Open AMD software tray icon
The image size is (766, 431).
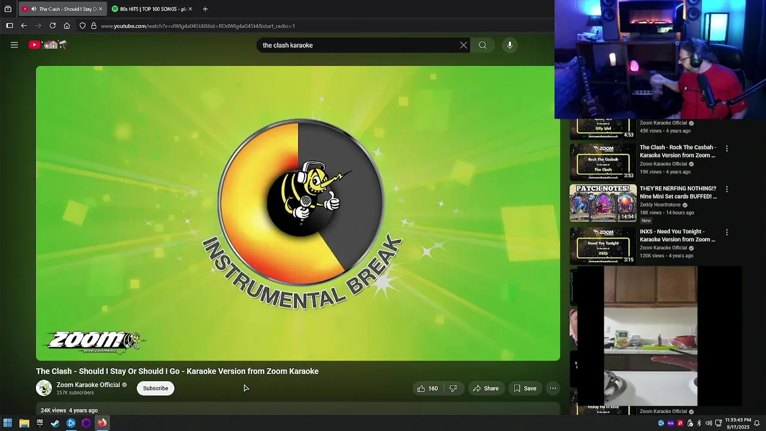pyautogui.click(x=680, y=423)
